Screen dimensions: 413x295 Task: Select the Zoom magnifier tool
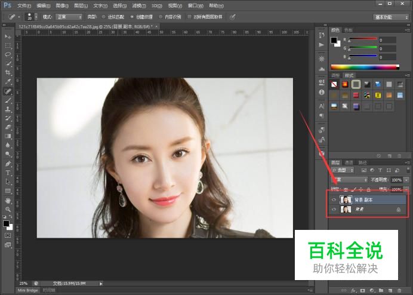[x=8, y=209]
